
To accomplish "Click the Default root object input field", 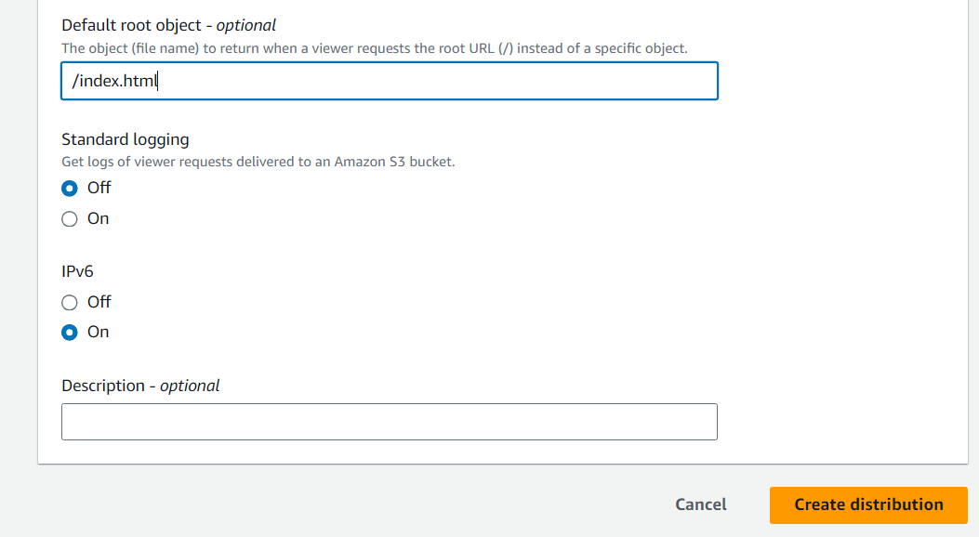I will [390, 81].
